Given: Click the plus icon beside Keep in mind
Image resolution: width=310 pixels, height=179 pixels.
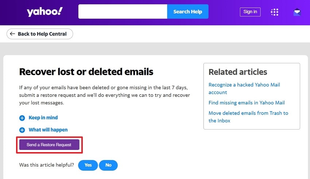Looking at the screenshot, I should [x=22, y=118].
